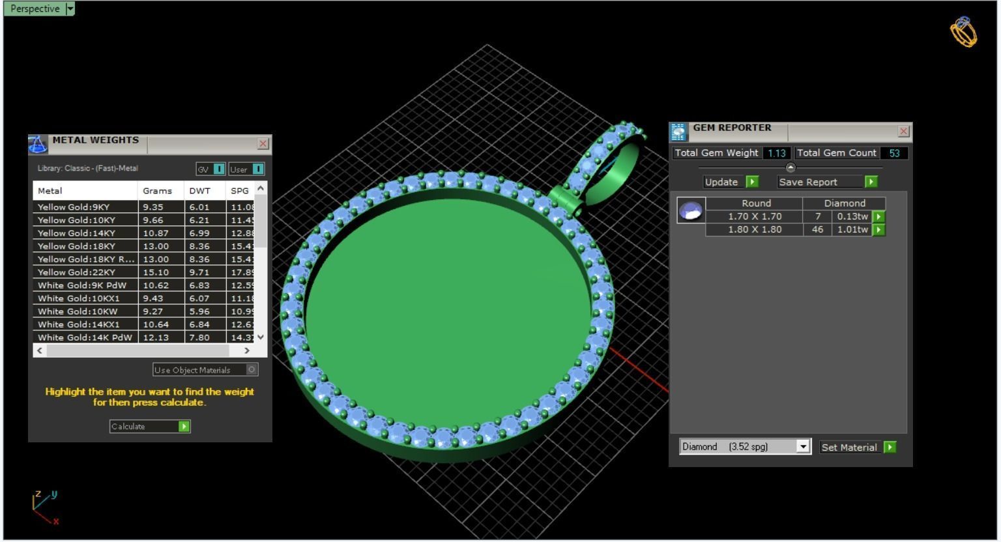Viewport: 1001px width, 542px height.
Task: Select the Yellow Gold:9KY row
Action: tap(144, 207)
